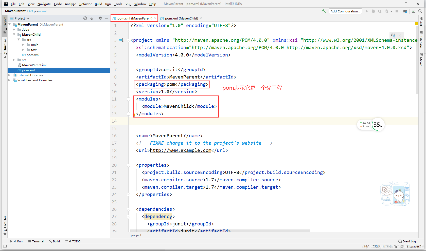
Task: Click tool window quick-access icon bottom-left
Action: coord(5,246)
